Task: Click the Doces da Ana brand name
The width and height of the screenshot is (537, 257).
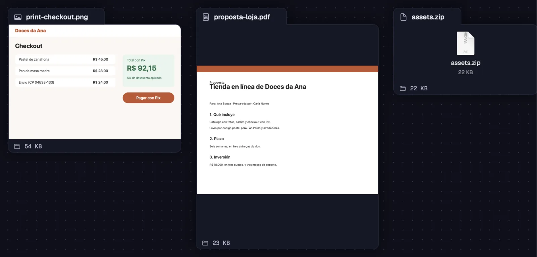Action: (x=31, y=31)
